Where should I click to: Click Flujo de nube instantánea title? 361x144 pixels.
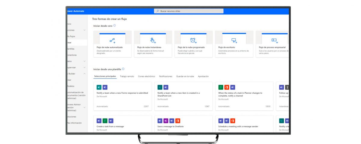tap(149, 47)
